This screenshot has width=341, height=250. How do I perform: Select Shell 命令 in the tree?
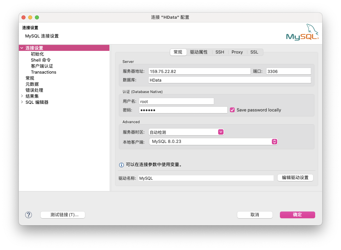pyautogui.click(x=41, y=60)
